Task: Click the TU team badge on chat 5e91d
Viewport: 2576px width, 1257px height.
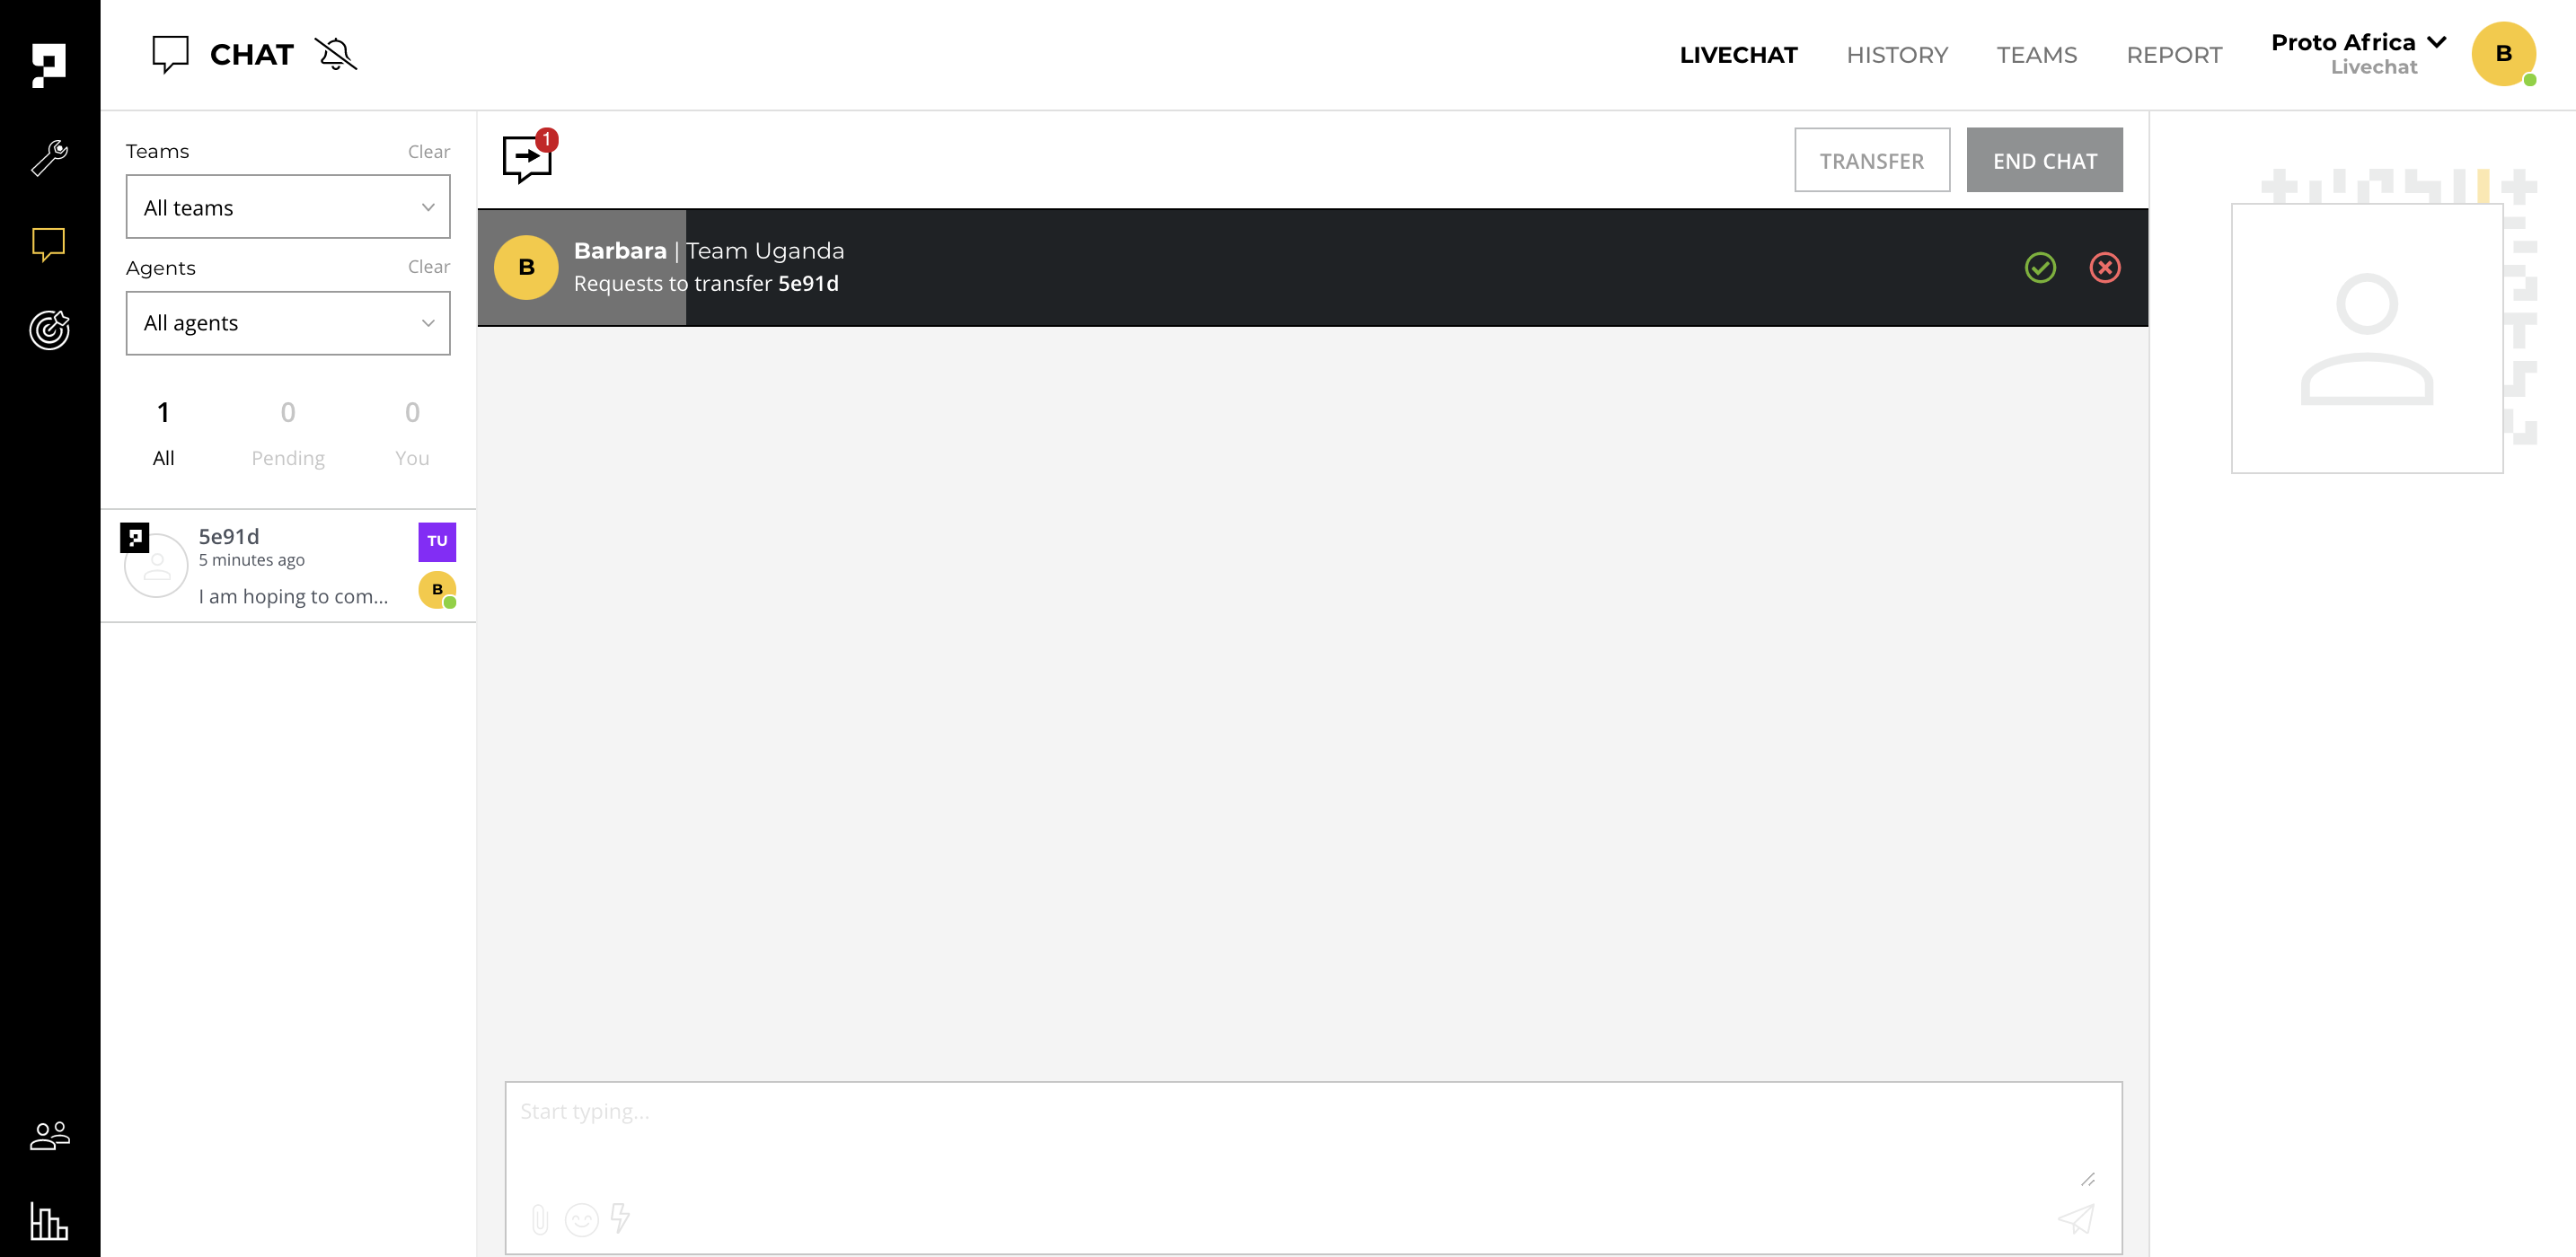Action: tap(437, 541)
